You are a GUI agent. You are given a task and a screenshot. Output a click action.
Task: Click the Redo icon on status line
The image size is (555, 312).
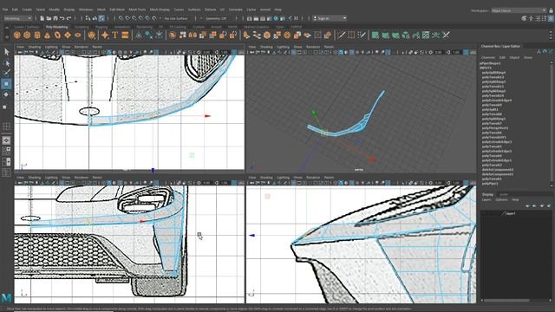coord(69,18)
